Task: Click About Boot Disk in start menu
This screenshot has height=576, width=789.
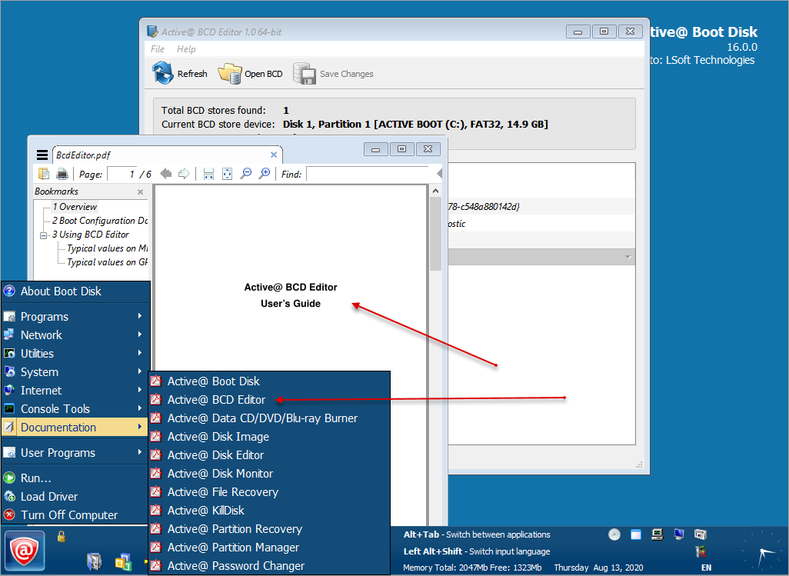Action: (x=76, y=291)
